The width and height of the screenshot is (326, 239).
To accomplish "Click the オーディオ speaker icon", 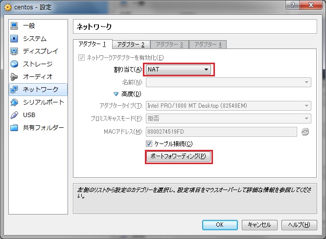I will (14, 77).
